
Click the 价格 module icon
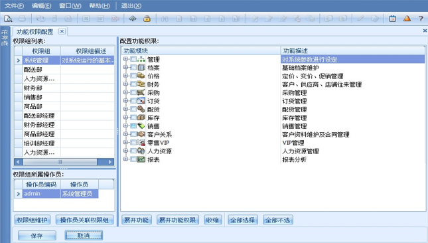[x=141, y=76]
